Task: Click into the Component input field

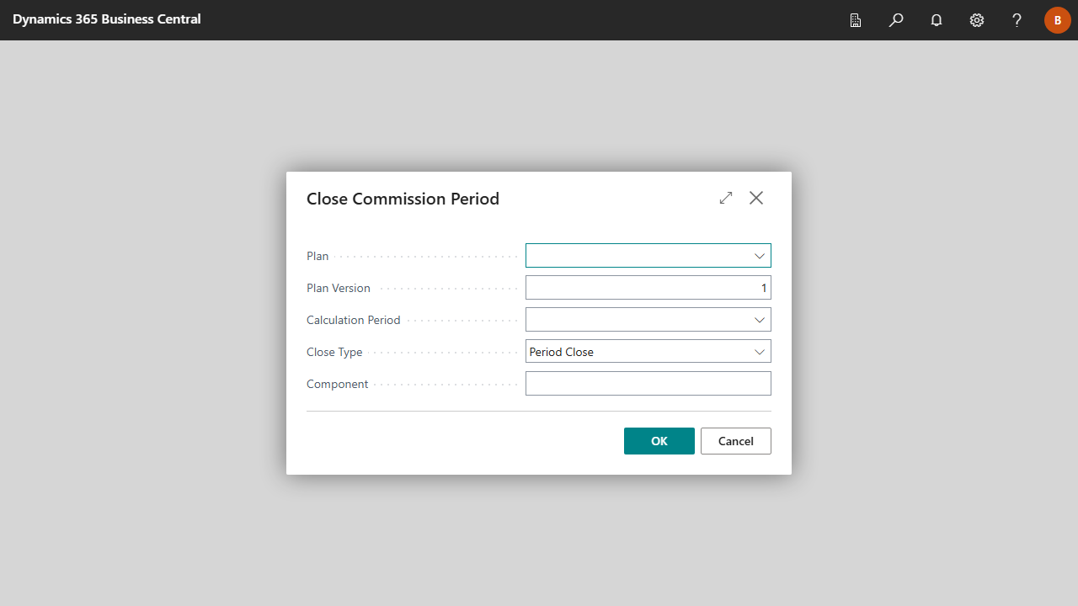Action: point(648,384)
